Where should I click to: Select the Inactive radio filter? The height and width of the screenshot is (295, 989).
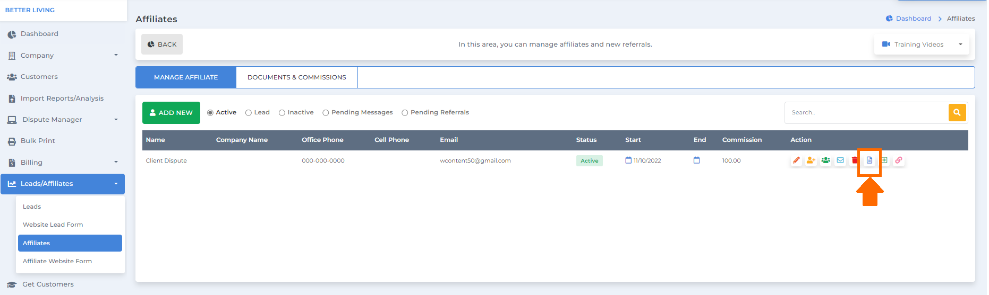pyautogui.click(x=296, y=112)
